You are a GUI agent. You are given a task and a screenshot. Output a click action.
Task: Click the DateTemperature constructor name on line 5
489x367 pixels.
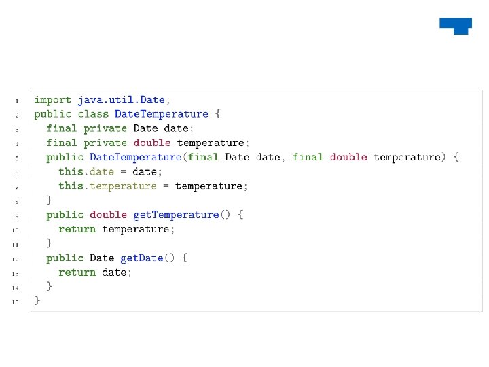coord(136,157)
